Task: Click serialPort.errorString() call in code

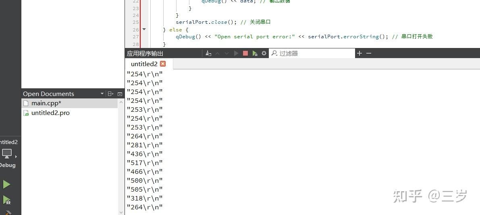Action: pyautogui.click(x=348, y=36)
